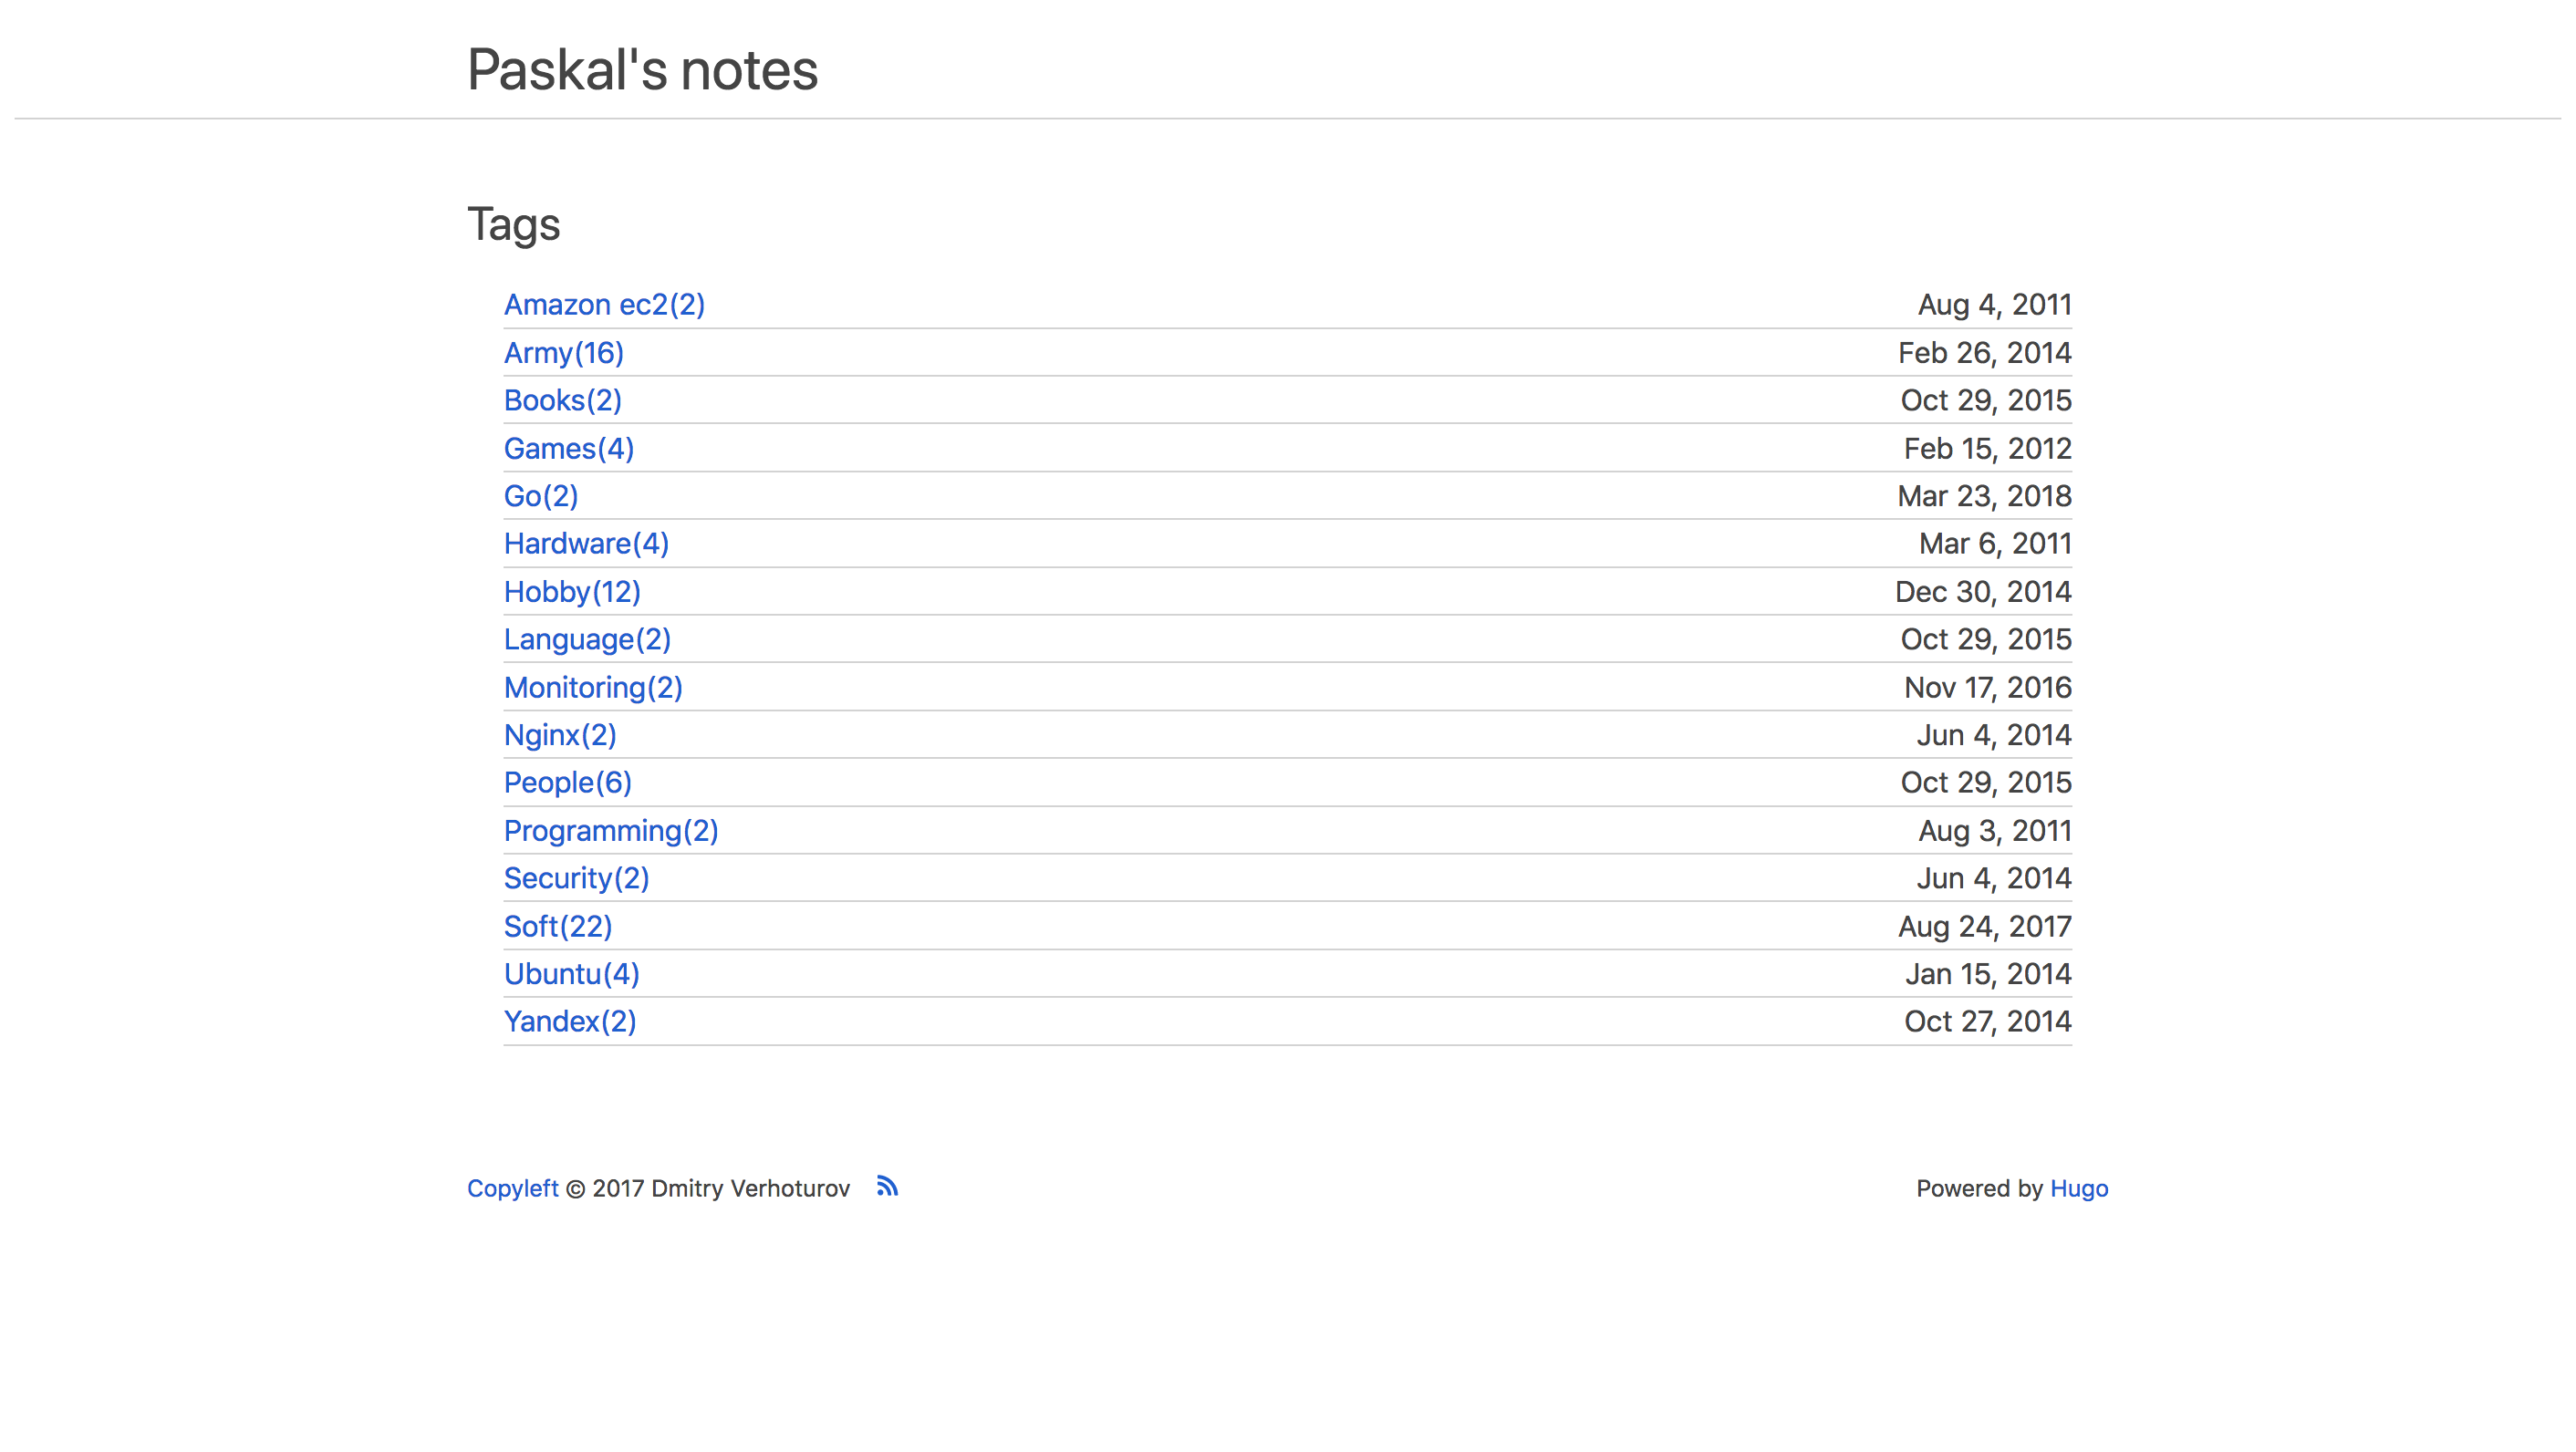Click the date Aug 3, 2011
Screen dimensions: 2576x1452
click(1994, 831)
